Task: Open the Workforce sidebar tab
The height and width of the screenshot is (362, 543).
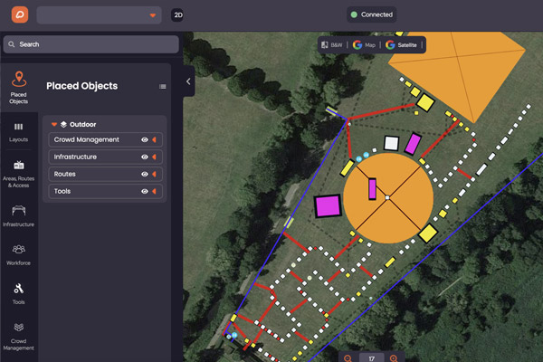Action: (x=19, y=255)
